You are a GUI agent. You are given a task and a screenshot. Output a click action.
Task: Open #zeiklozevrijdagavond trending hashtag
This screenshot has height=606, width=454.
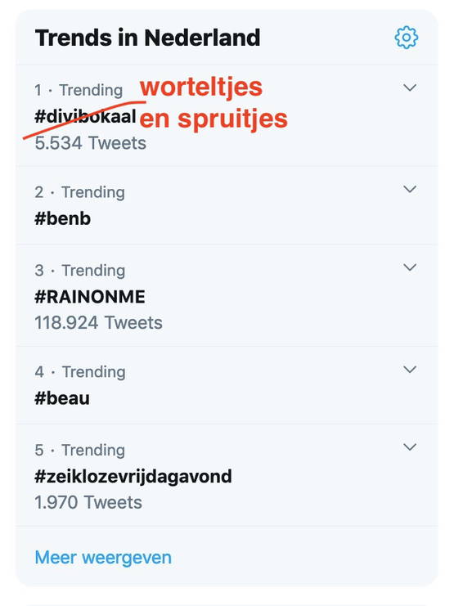pos(133,477)
